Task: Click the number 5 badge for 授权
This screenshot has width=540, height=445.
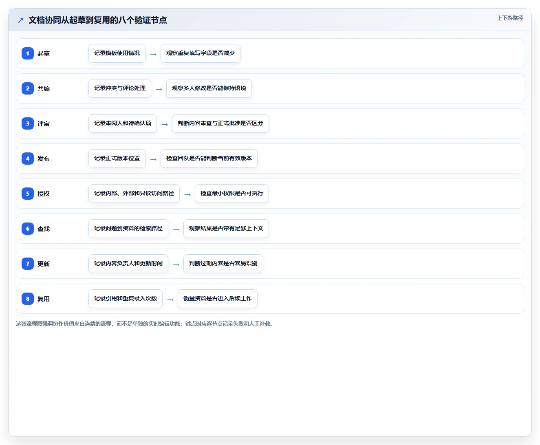Action: (x=28, y=194)
